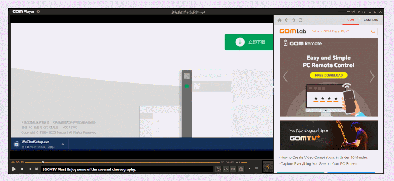Viewport: 394px width, 181px height.
Task: Jump to previous track
Action: (x=30, y=169)
